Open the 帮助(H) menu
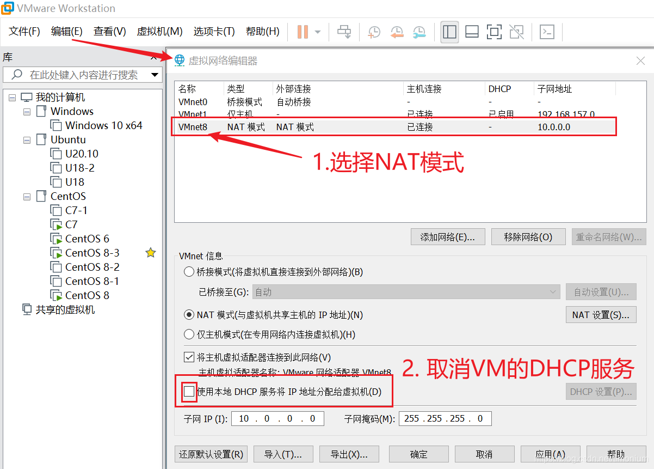 pos(262,32)
